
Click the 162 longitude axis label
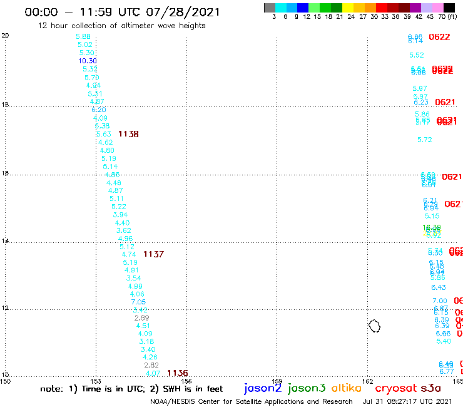(367, 381)
